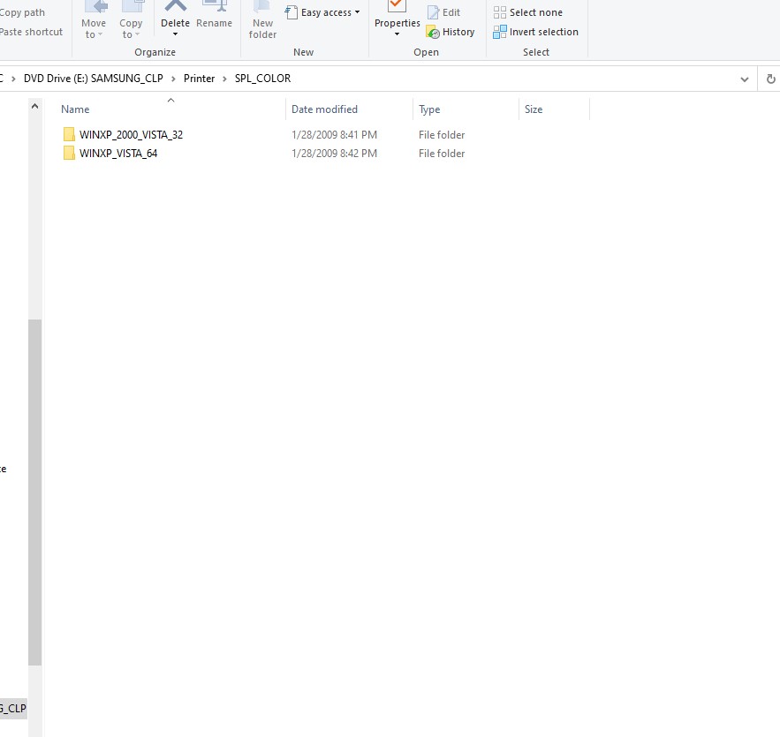Click Invert selection

pyautogui.click(x=535, y=32)
